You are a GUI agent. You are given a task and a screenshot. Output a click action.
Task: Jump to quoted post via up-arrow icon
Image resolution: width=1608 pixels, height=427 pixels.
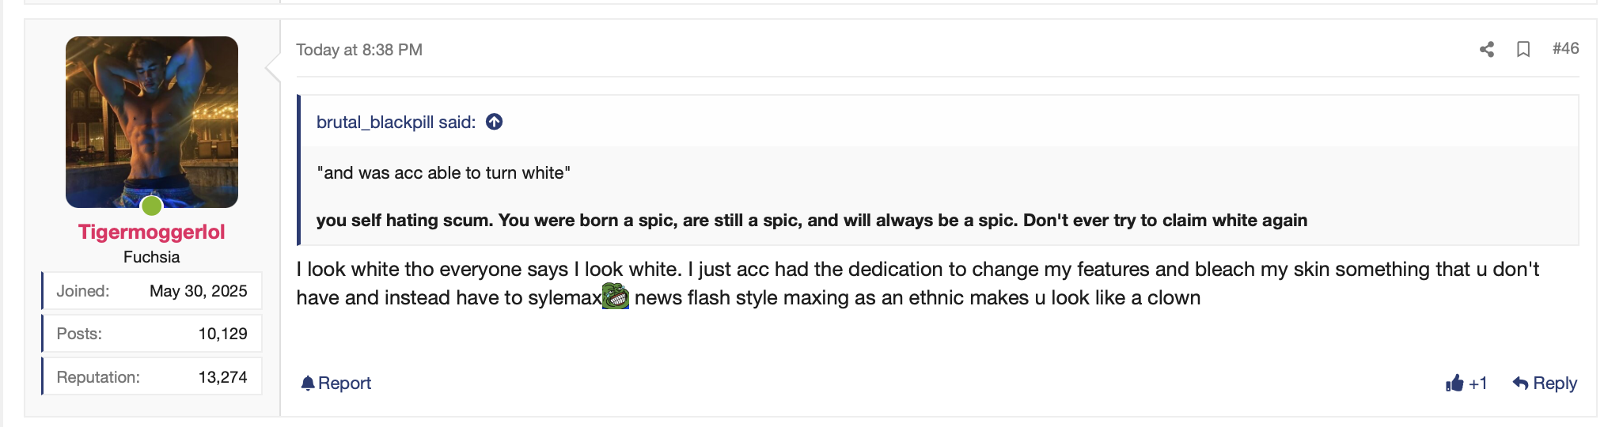[x=495, y=122]
